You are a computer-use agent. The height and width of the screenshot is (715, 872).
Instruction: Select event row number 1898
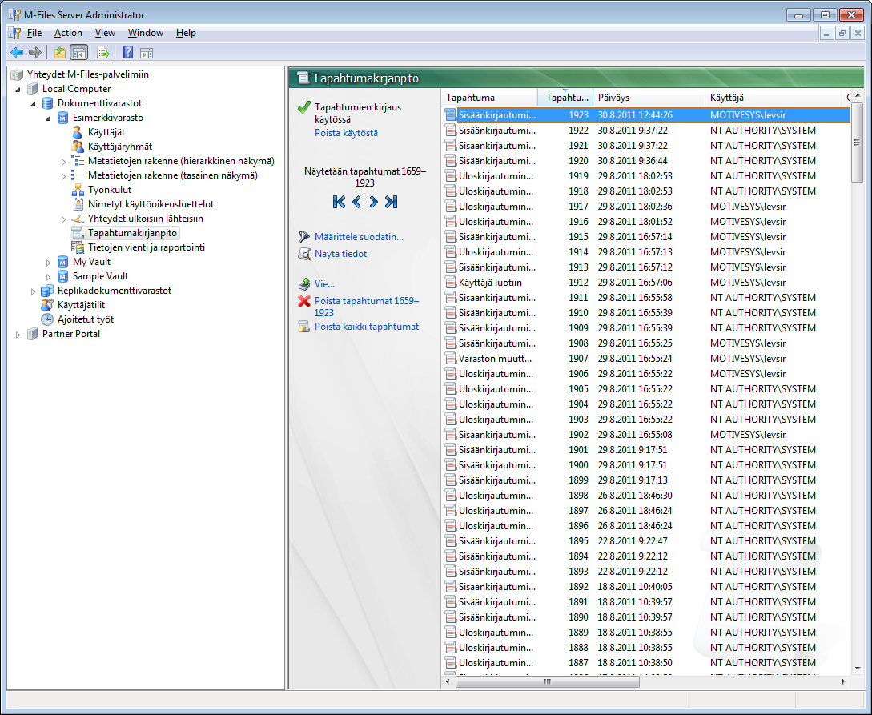click(647, 496)
